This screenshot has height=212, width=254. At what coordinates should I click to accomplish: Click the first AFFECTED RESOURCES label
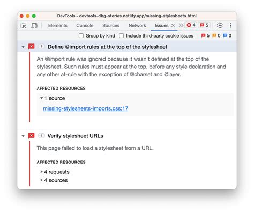(61, 88)
